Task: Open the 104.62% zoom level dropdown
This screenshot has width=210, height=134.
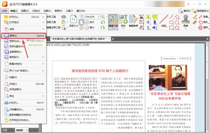Action: [98, 17]
